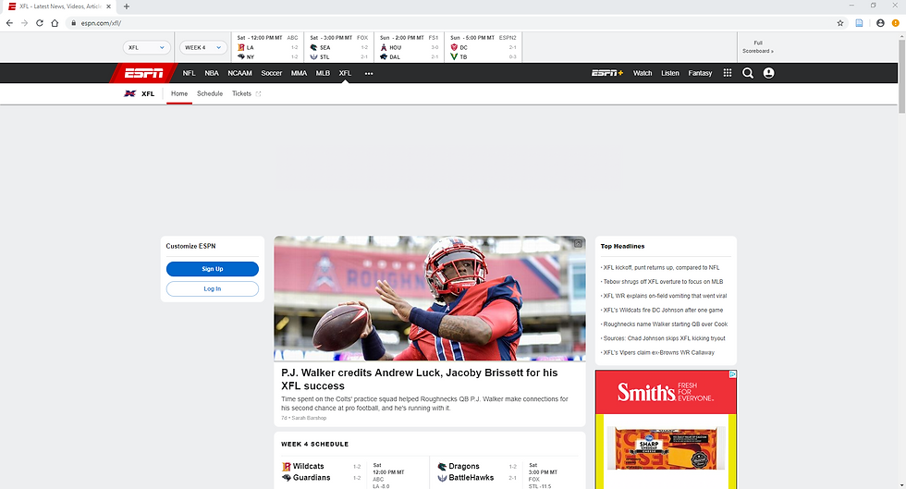Open the HOU vs DAL scoreboard game
Screen dimensions: 906x489
click(409, 47)
